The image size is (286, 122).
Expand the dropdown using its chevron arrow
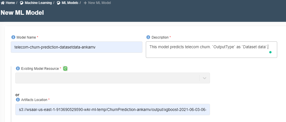point(205,78)
